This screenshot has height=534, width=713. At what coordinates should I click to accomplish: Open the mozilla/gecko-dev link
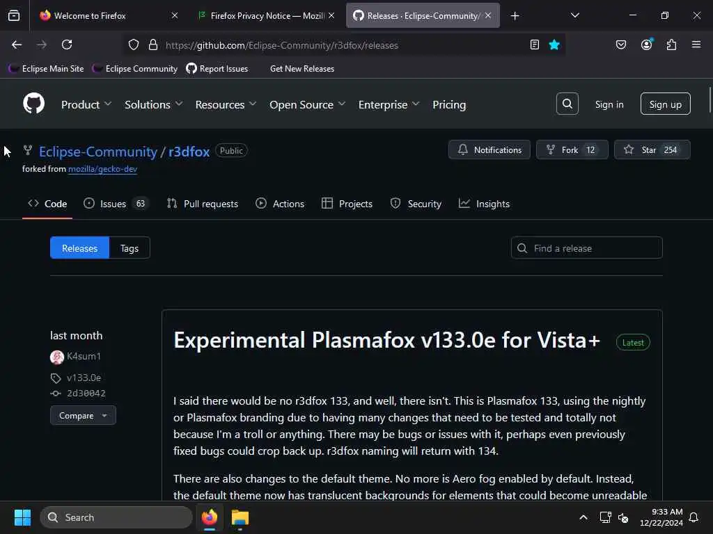tap(102, 169)
